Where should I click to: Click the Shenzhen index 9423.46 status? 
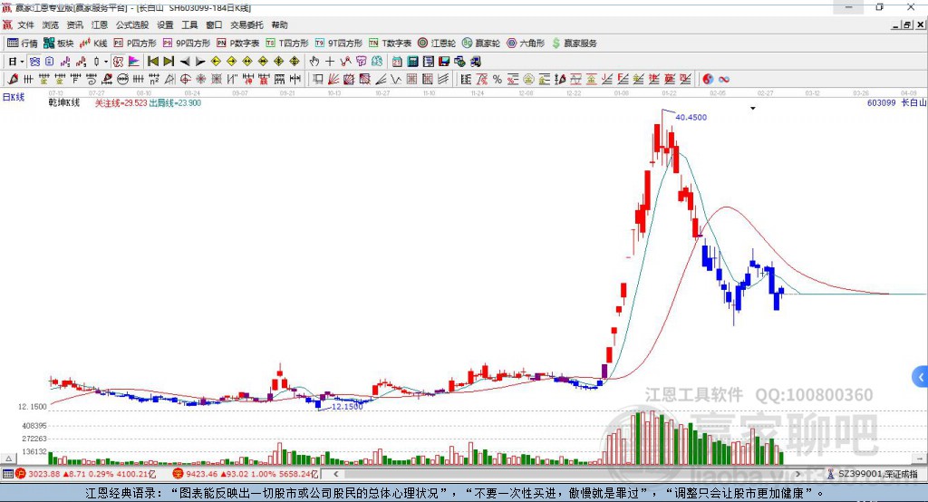(x=246, y=474)
